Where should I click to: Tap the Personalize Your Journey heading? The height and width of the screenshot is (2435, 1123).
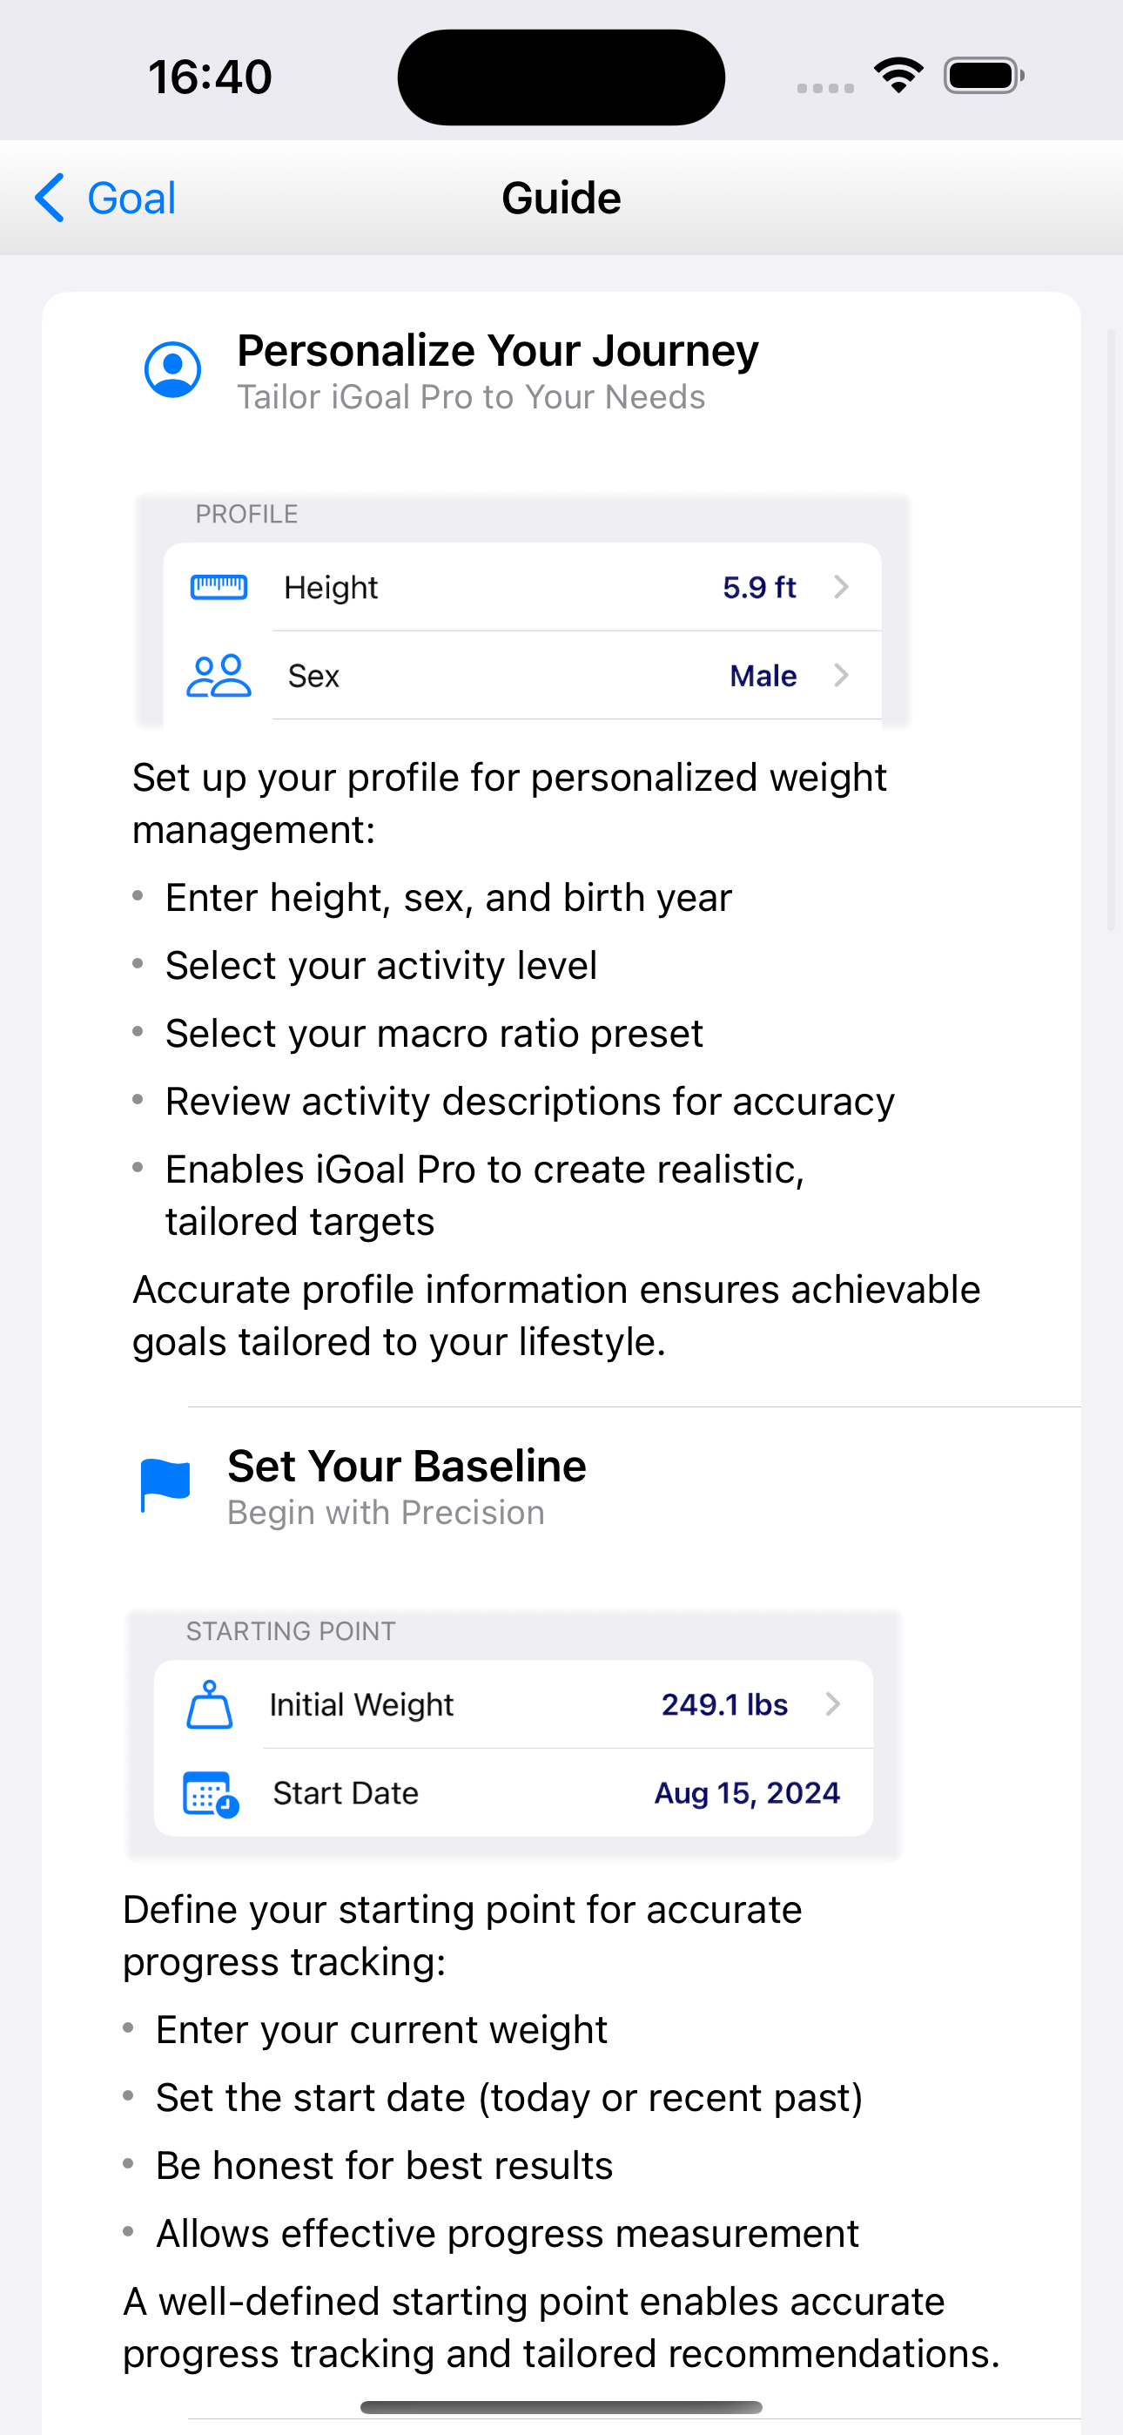point(497,351)
